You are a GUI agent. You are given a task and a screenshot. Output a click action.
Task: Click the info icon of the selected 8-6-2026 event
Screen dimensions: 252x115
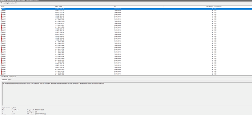tap(2, 9)
